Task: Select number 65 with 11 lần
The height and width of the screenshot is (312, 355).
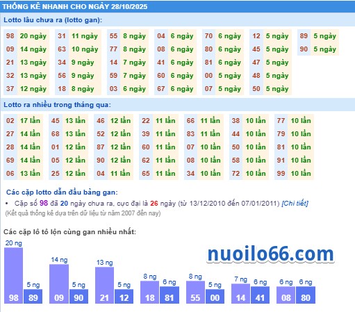Action: pos(146,174)
